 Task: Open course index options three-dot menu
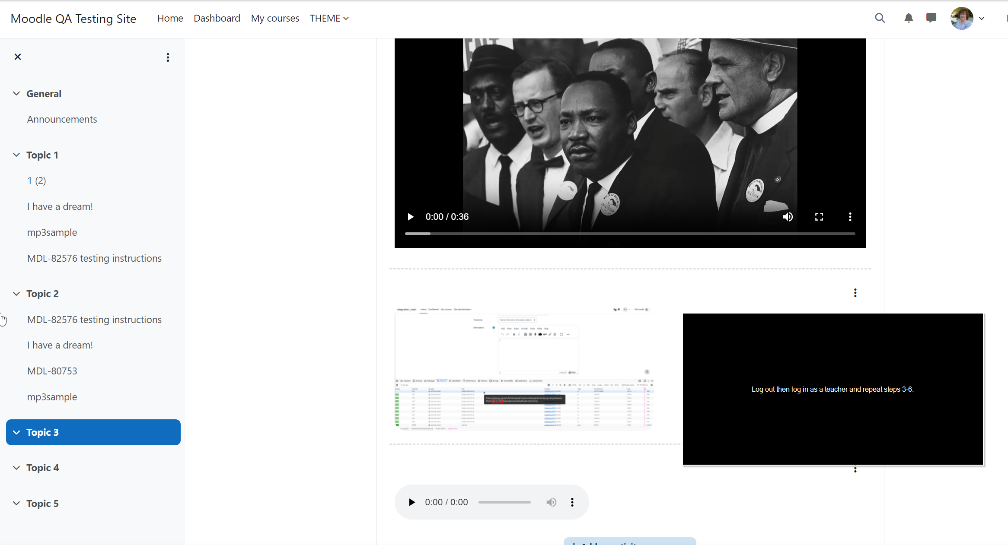click(168, 57)
